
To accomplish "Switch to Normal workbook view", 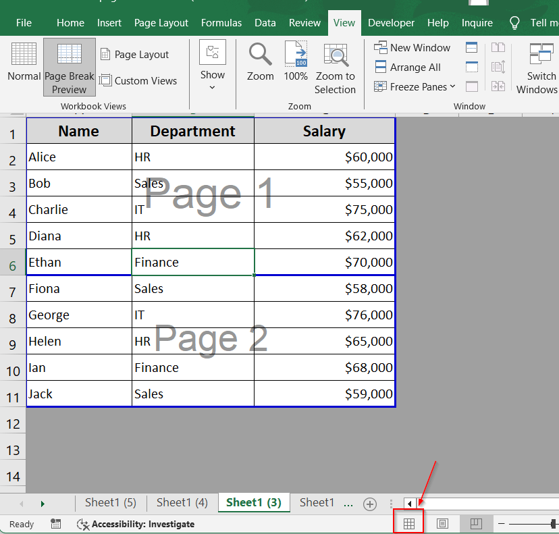I will point(24,61).
